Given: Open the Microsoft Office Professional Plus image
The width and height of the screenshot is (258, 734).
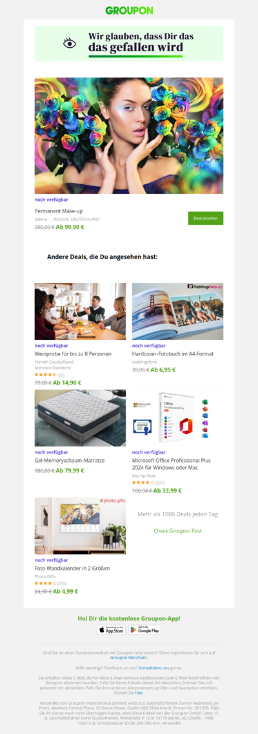Looking at the screenshot, I should pos(177,418).
